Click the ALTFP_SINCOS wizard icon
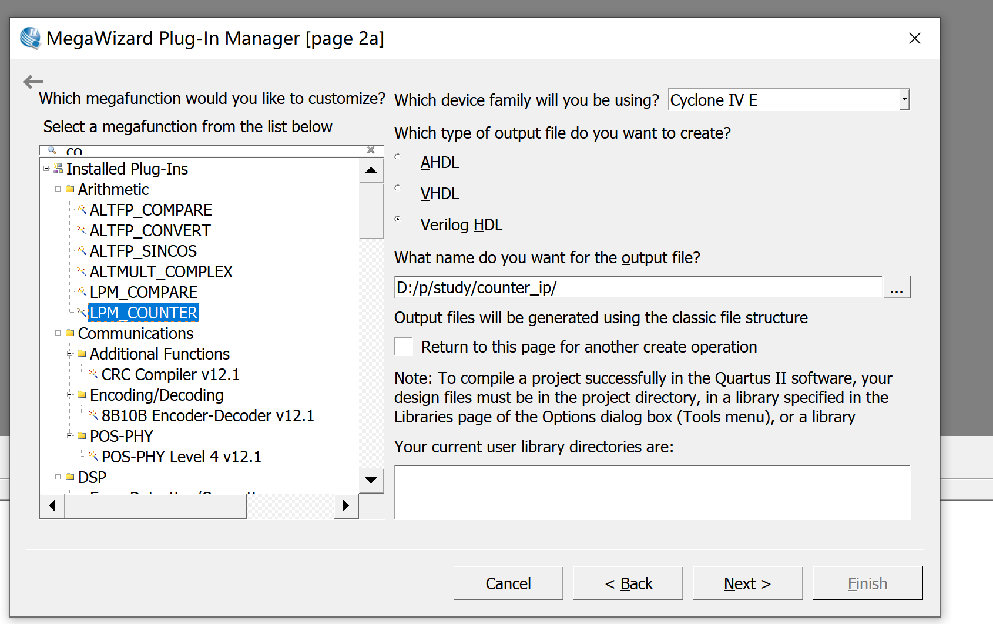The image size is (993, 624). pos(82,251)
